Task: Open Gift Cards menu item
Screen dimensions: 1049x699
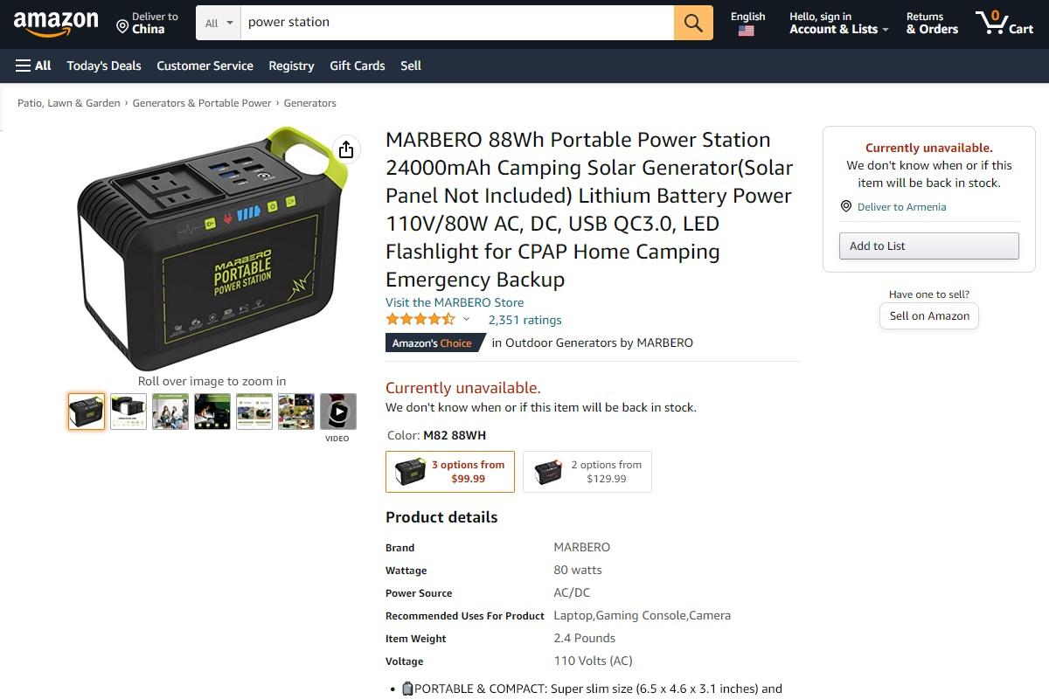Action: coord(358,66)
